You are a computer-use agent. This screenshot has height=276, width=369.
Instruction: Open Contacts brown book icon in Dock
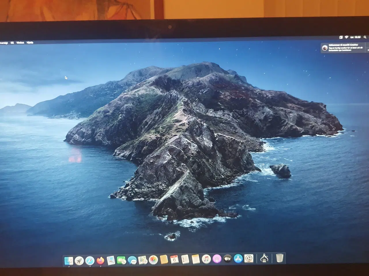(x=164, y=260)
